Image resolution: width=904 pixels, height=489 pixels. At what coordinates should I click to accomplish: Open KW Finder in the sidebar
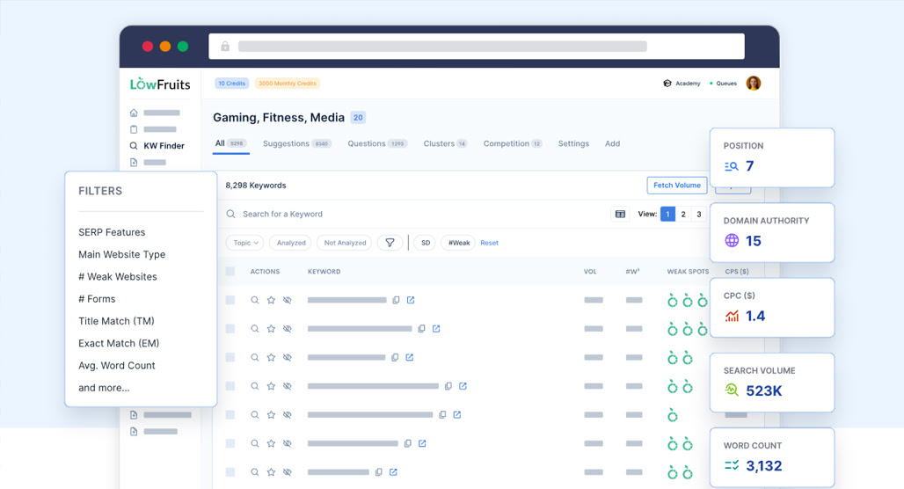tap(157, 146)
